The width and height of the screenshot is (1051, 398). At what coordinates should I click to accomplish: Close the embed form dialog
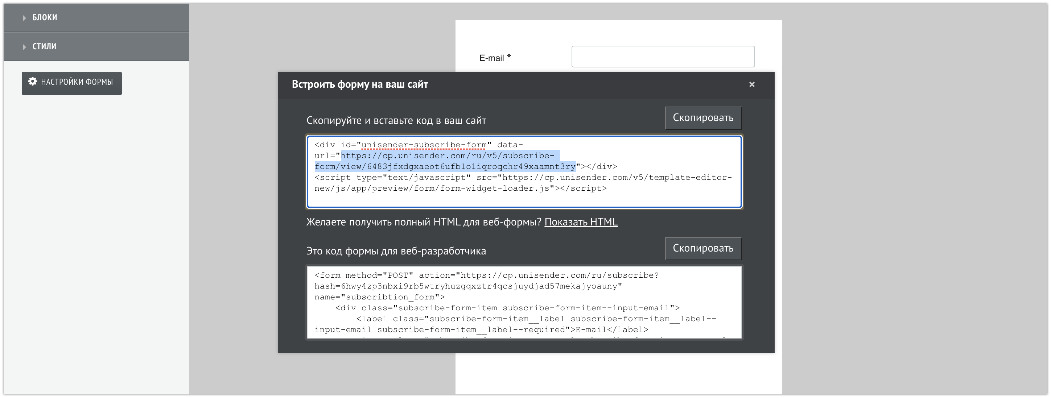click(752, 84)
